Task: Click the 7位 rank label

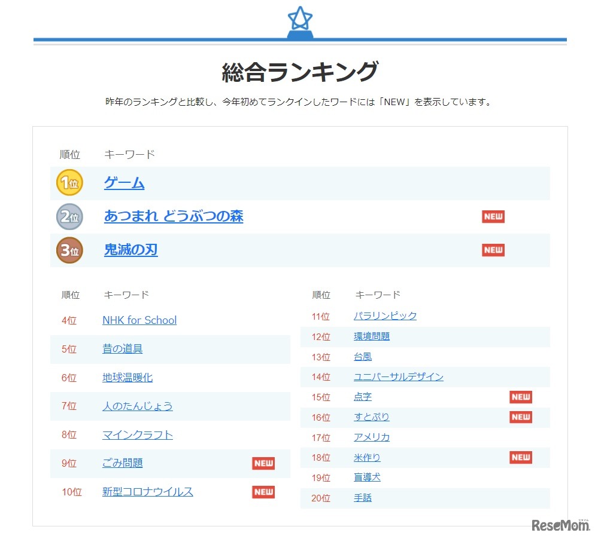Action: [69, 406]
